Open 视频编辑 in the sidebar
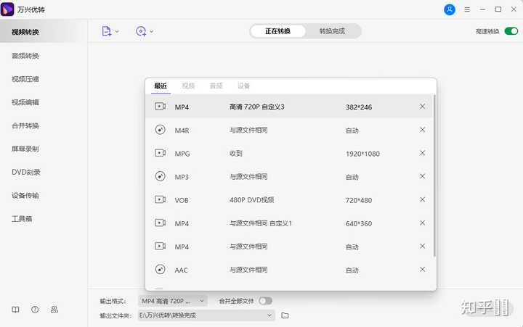523x327 pixels. (25, 102)
